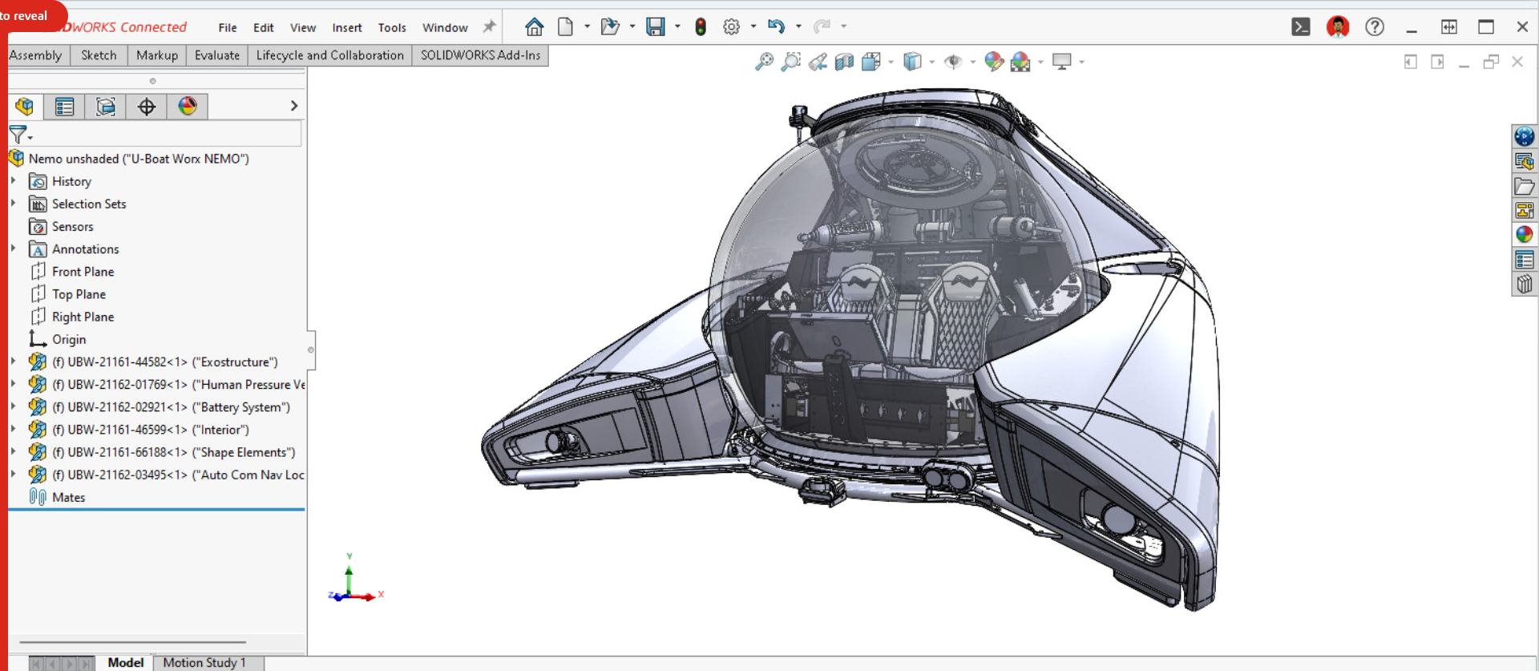Open the File Explorer task pane tab

pos(1524,186)
